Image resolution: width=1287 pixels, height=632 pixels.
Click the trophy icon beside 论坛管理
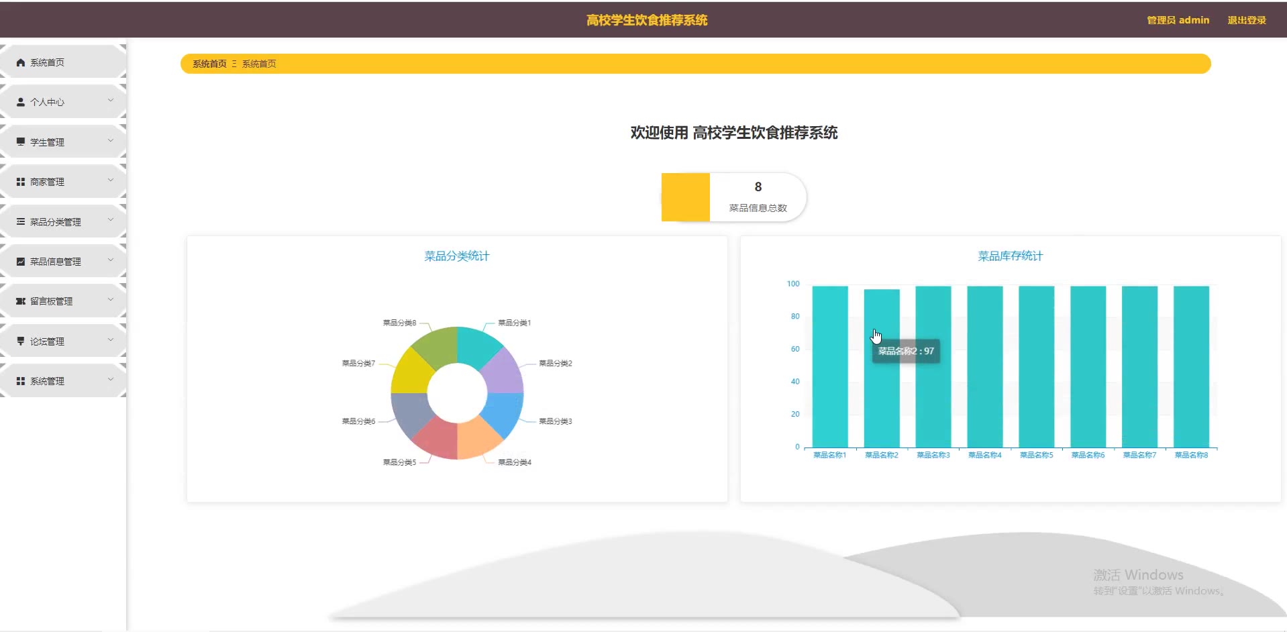point(21,341)
